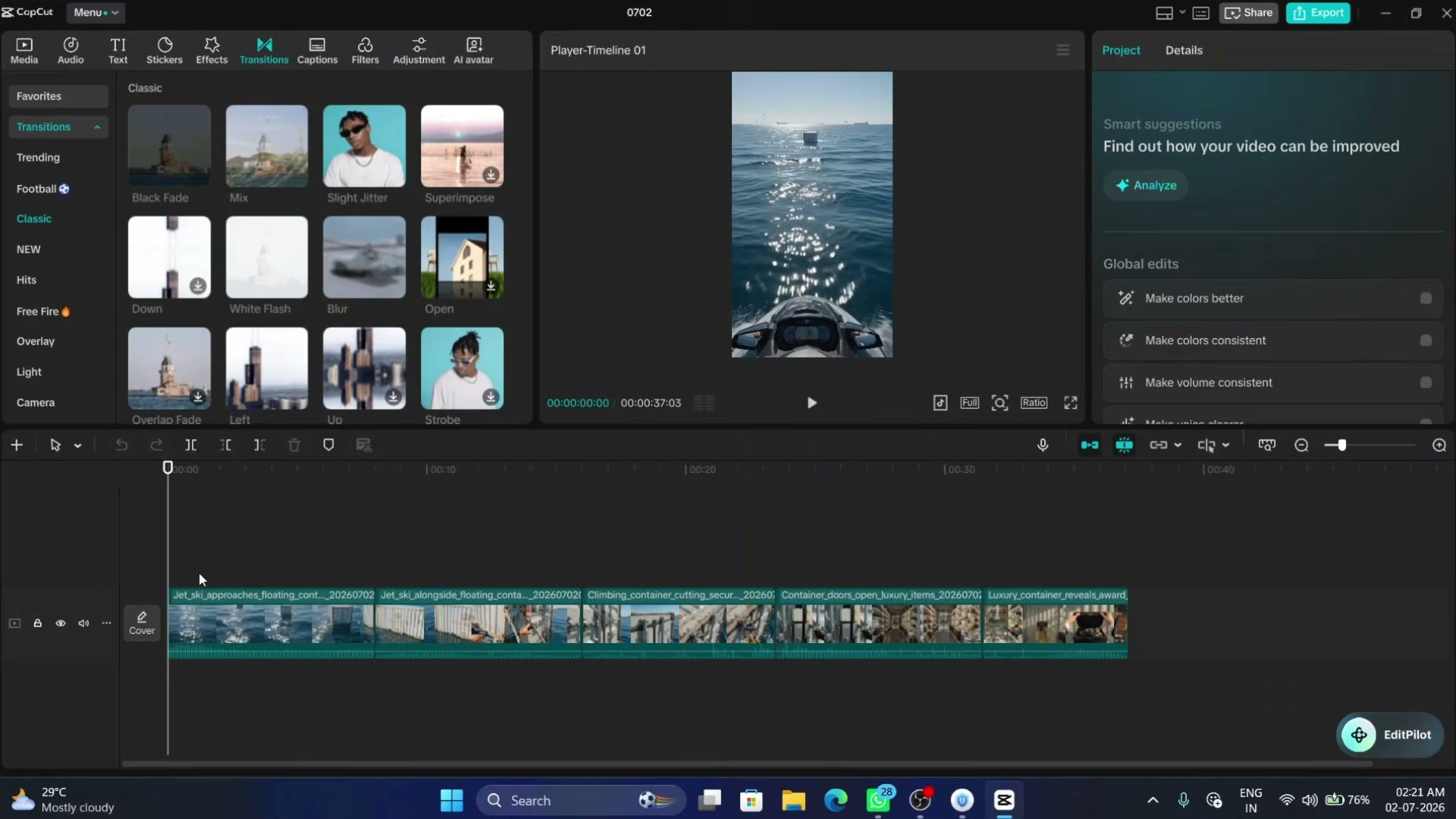
Task: Open the Effects panel
Action: click(x=212, y=51)
